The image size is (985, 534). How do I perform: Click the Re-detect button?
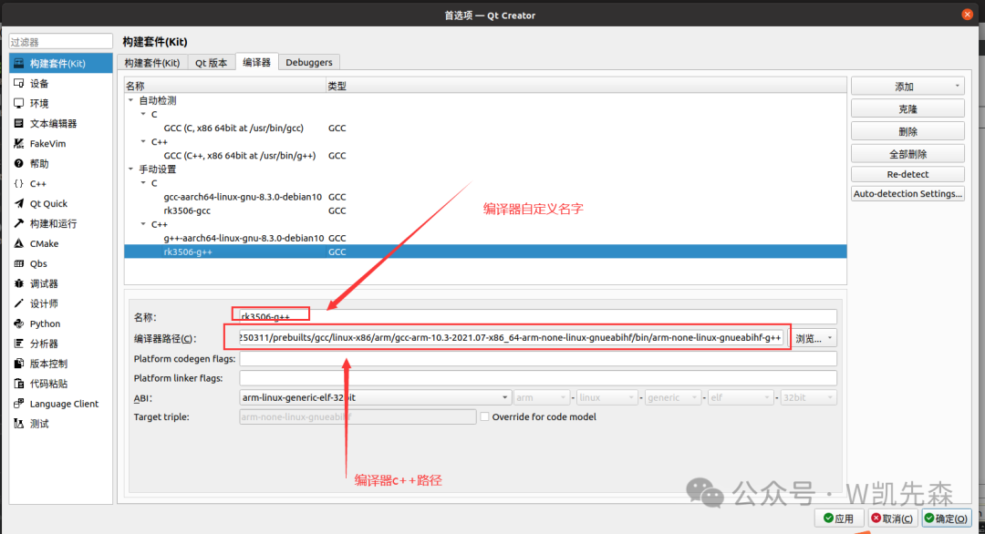907,174
